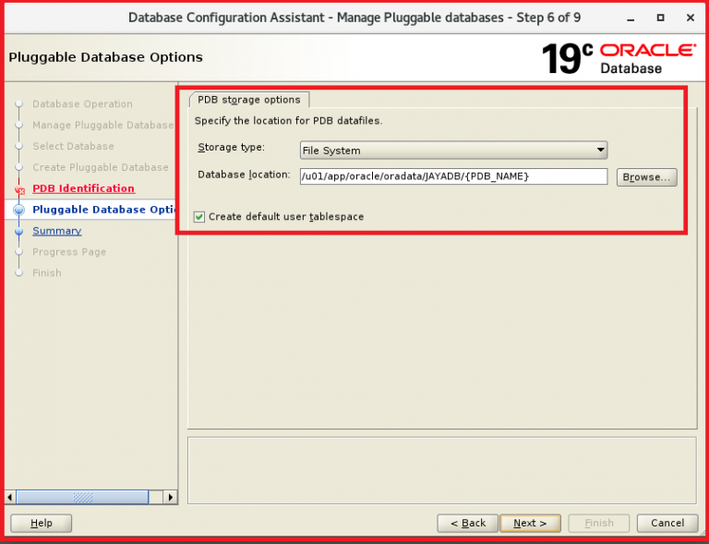Click the PDB Identification step icon
The height and width of the screenshot is (544, 709).
coord(18,189)
